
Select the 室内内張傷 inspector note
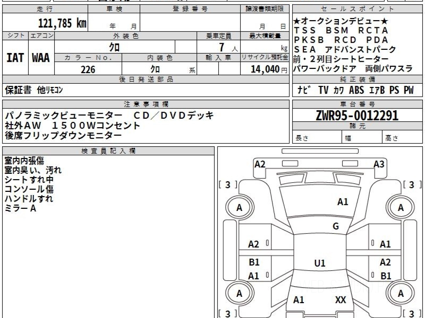pyautogui.click(x=24, y=161)
